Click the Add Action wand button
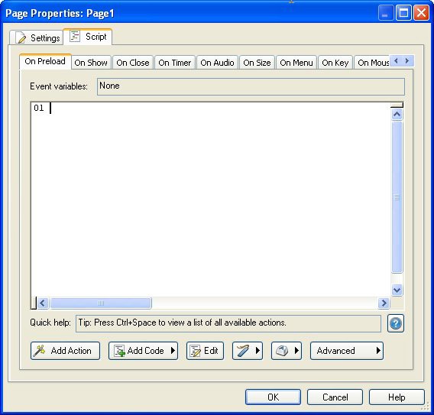434x415 pixels. [65, 351]
